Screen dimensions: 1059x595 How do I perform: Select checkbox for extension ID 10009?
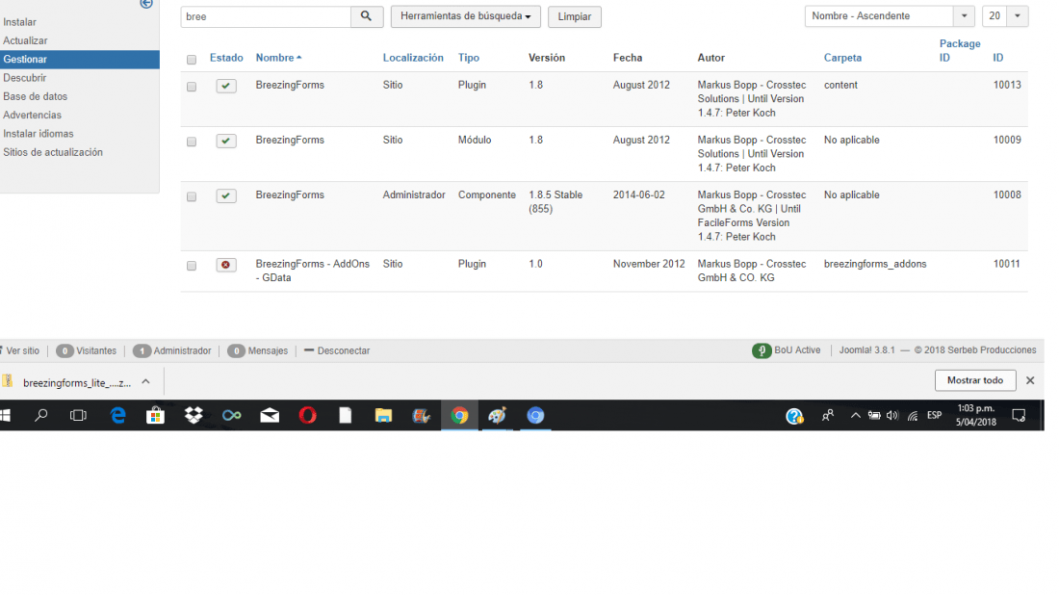(192, 142)
